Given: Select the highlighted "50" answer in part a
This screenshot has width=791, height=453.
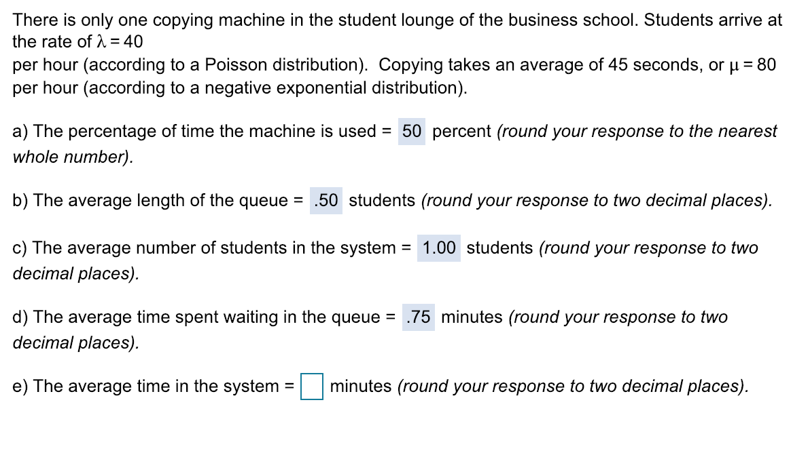Looking at the screenshot, I should coord(413,131).
